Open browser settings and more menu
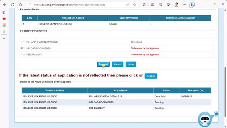The width and height of the screenshot is (227, 128). [x=184, y=5]
